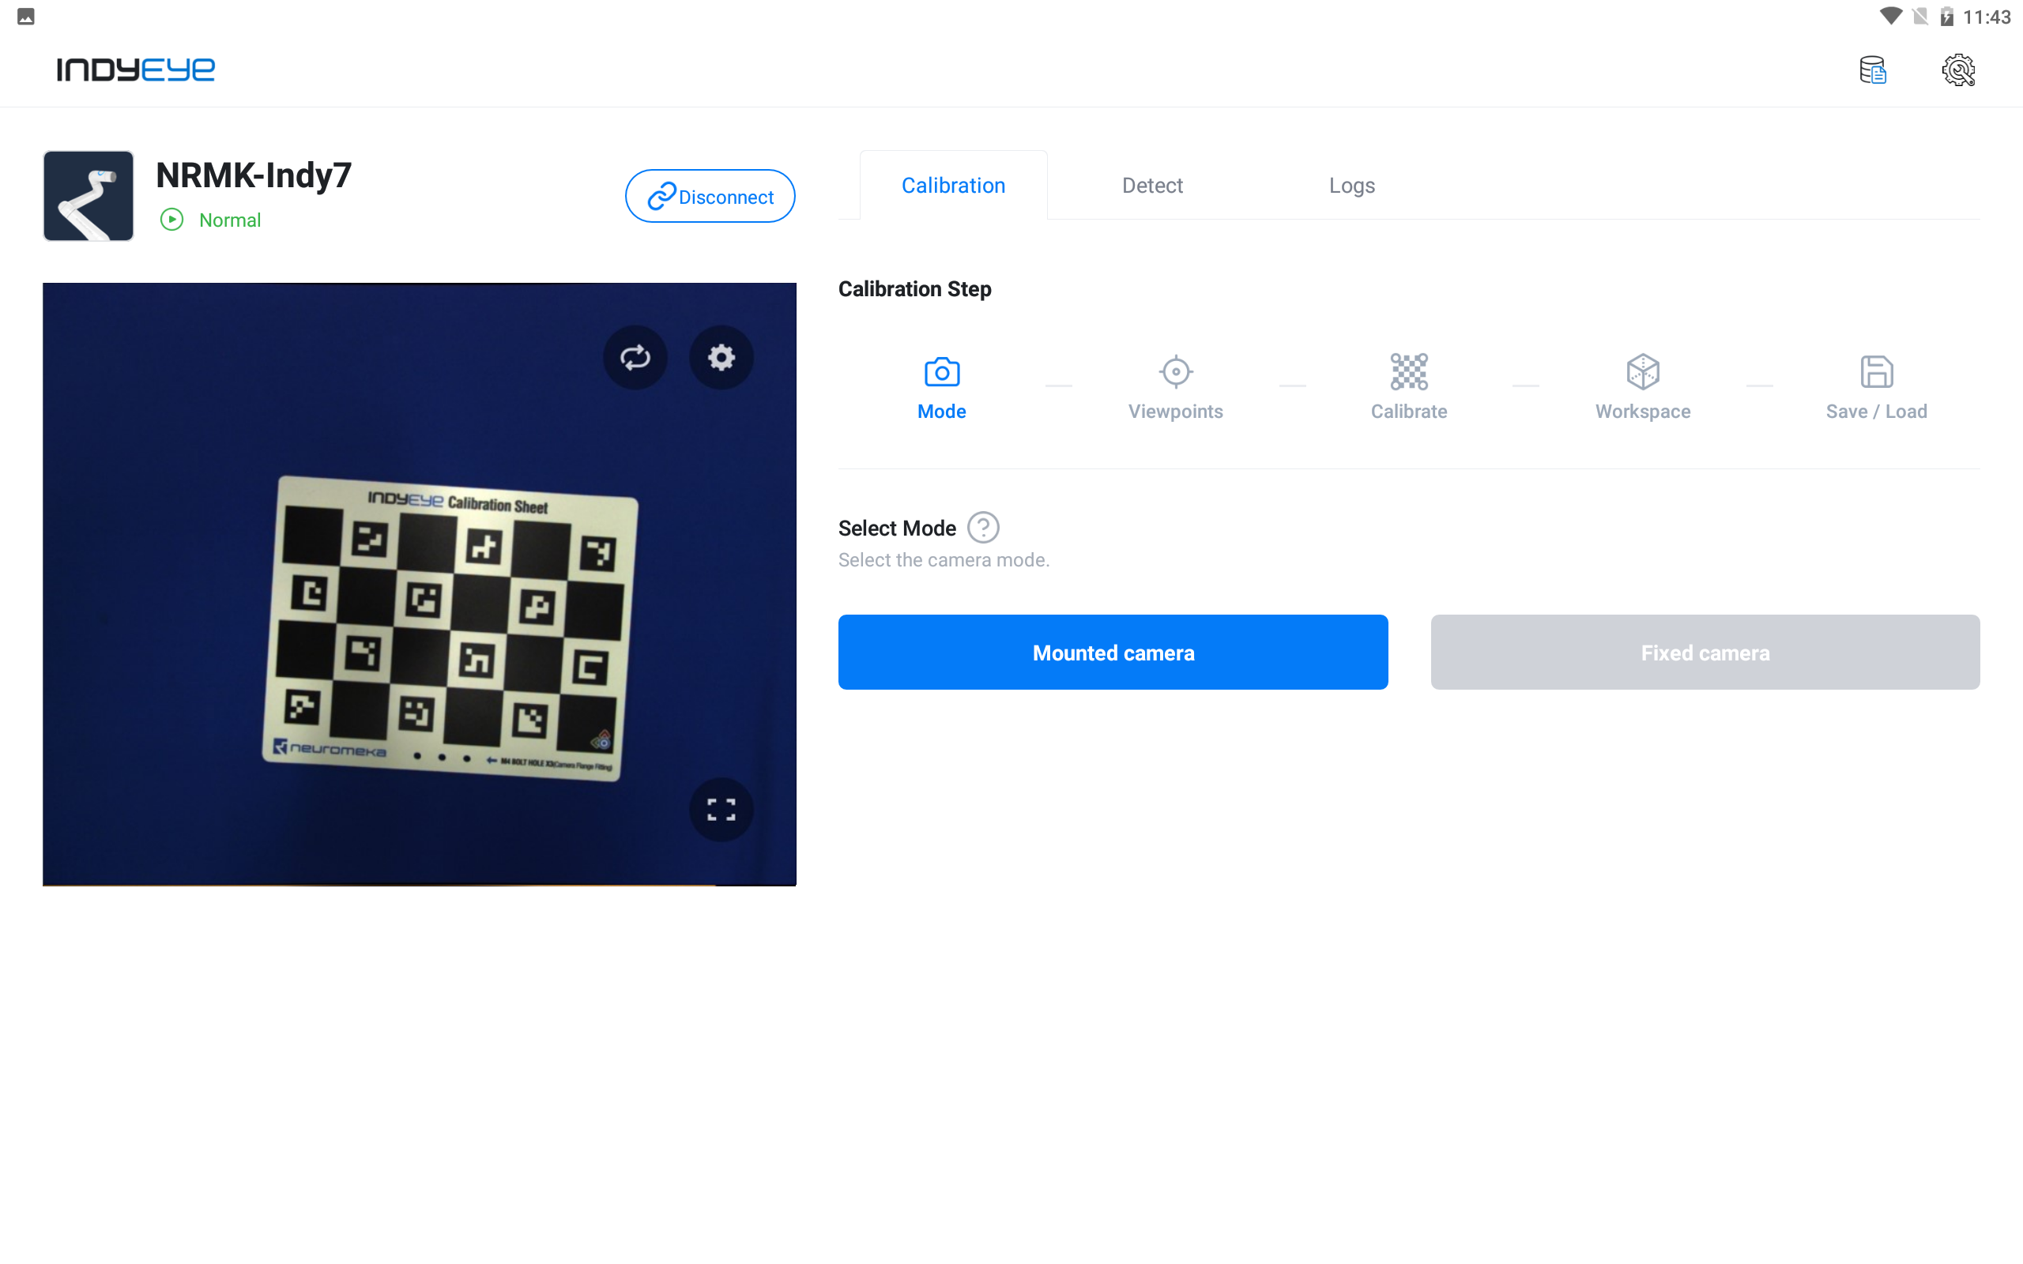The image size is (2023, 1264).
Task: Open the database log icon in header
Action: (1873, 70)
